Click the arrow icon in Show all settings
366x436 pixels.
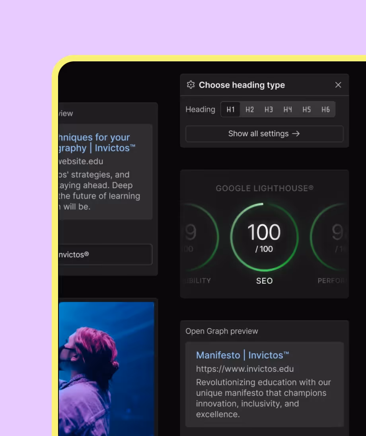coord(296,134)
